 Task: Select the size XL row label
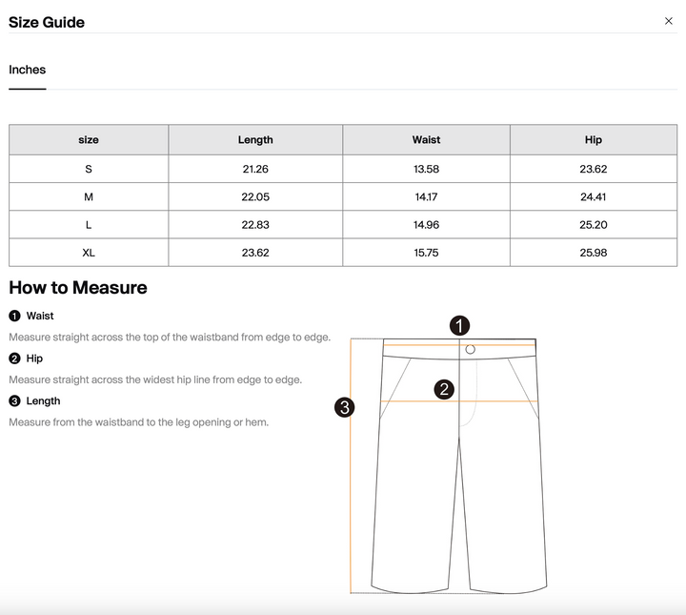pos(89,253)
